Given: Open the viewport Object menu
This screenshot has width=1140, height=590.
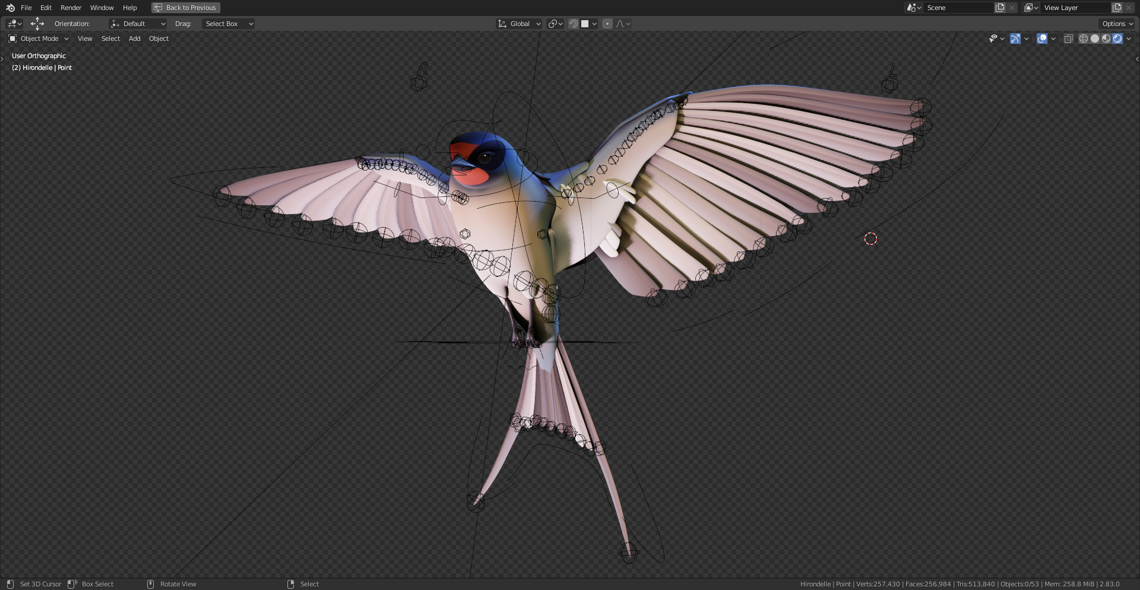Looking at the screenshot, I should point(159,39).
